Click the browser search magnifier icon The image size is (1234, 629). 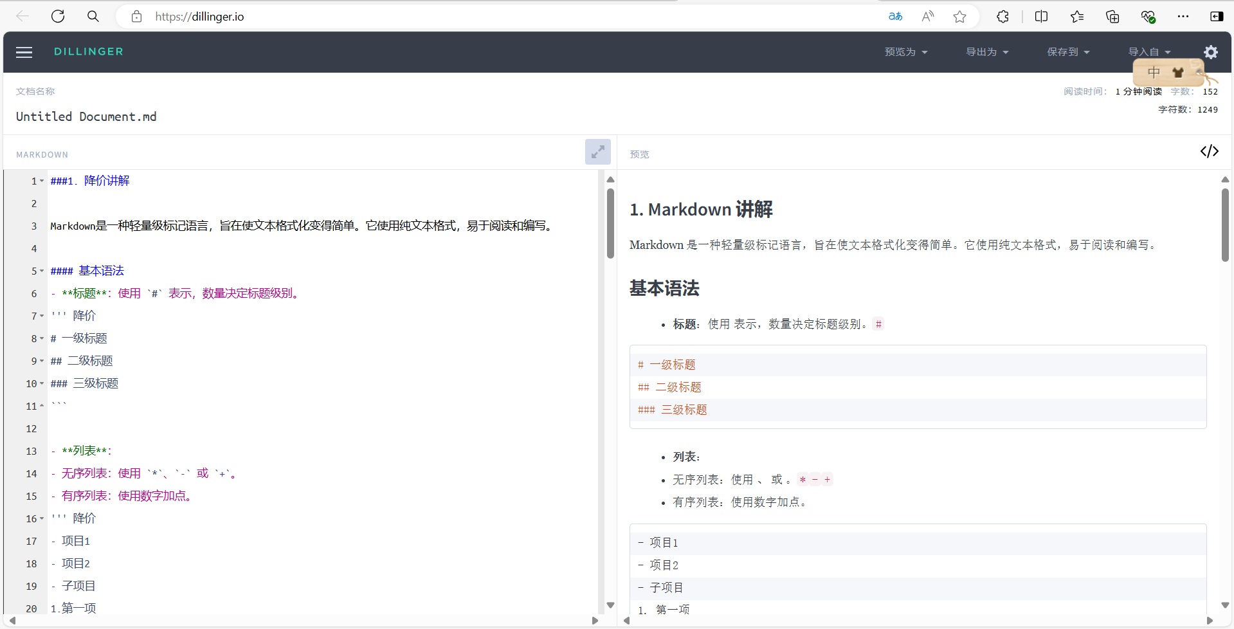click(93, 16)
